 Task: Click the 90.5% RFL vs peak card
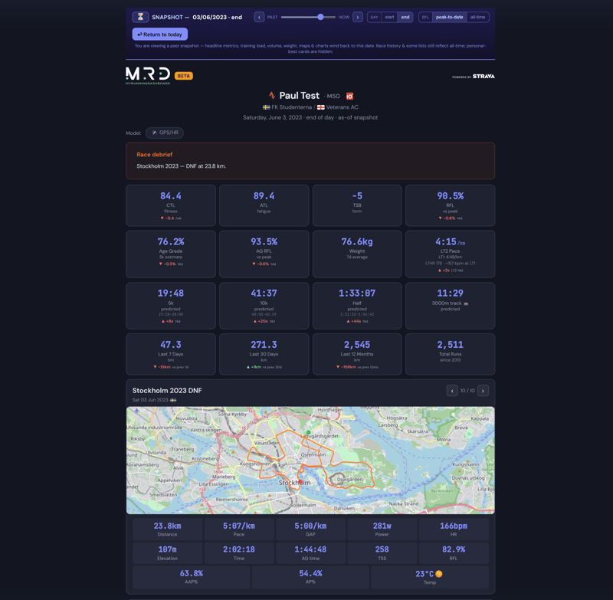tap(450, 205)
